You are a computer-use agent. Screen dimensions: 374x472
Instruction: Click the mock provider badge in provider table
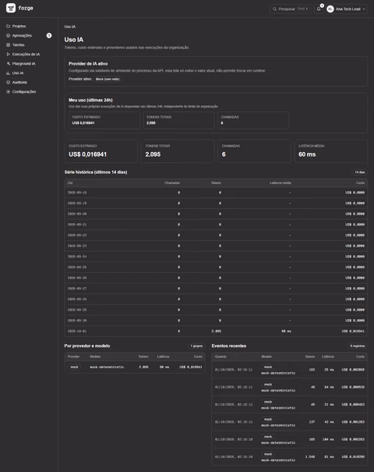(74, 367)
